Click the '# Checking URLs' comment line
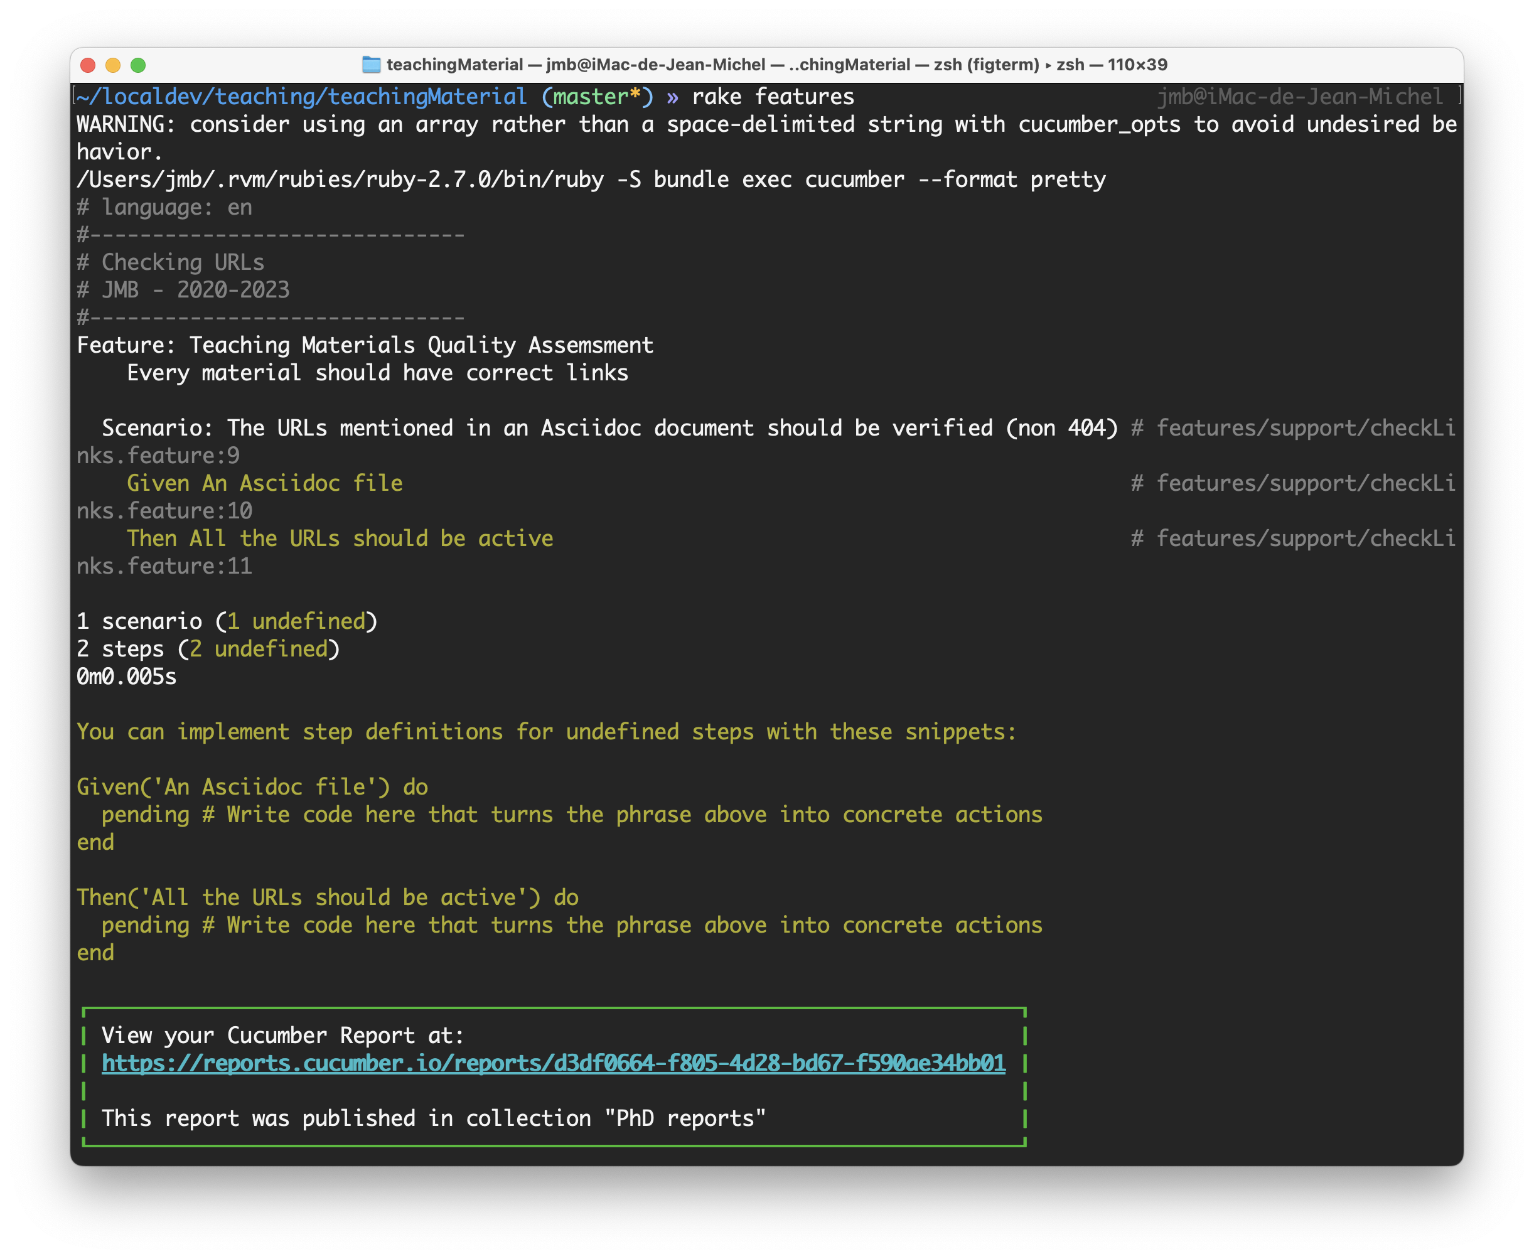Screen dimensions: 1534x1259 [171, 262]
